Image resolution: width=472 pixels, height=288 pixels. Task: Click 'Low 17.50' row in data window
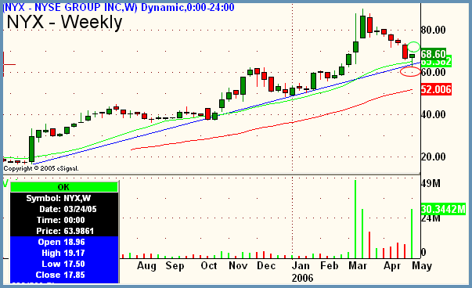pos(63,264)
